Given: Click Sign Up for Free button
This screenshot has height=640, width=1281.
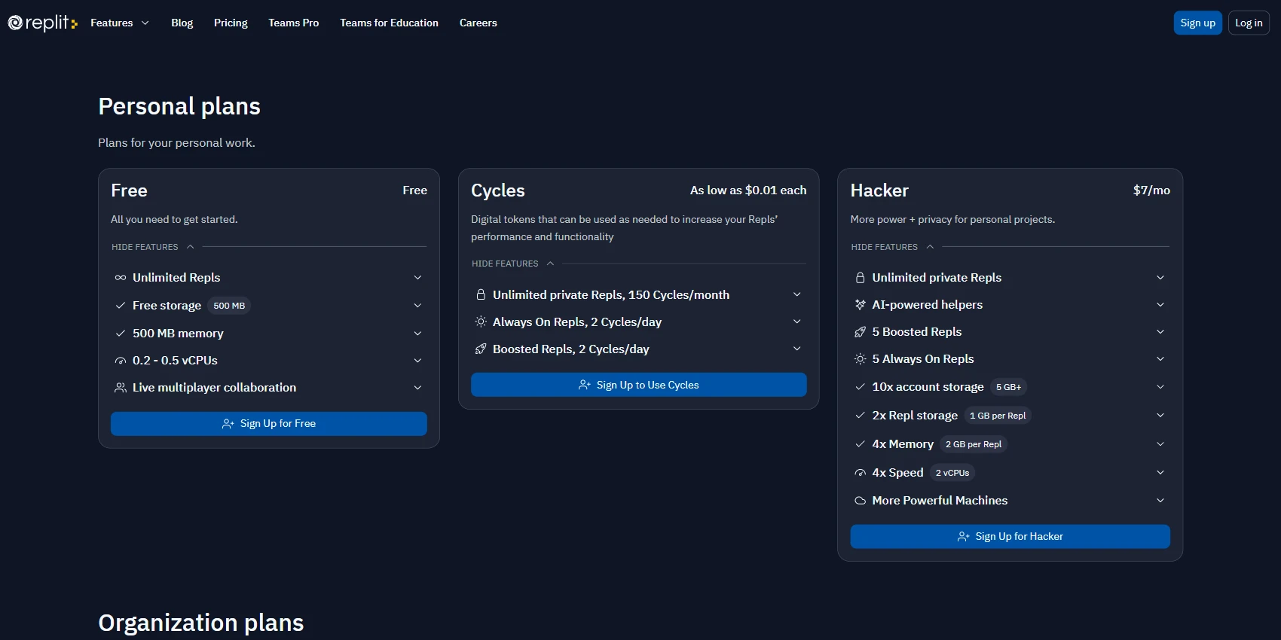Looking at the screenshot, I should point(269,424).
